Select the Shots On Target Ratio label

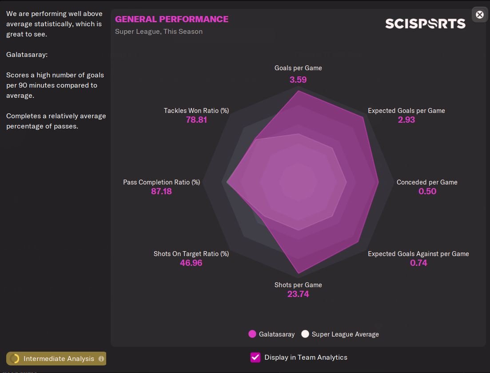pyautogui.click(x=191, y=254)
